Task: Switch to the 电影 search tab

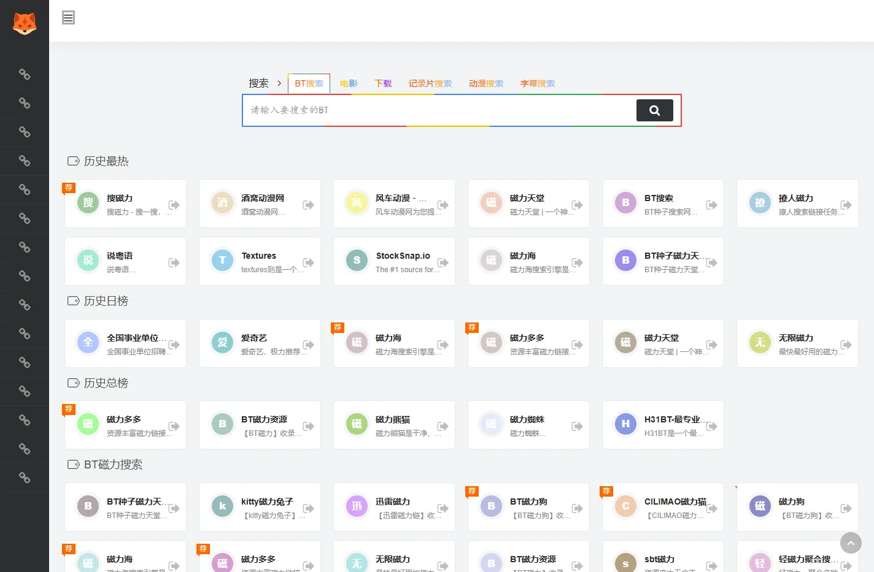Action: [349, 83]
